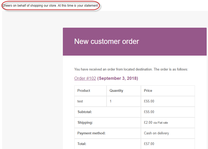Screen dimensions: 208x149
Task: Click the Subtotal label
Action: point(85,112)
